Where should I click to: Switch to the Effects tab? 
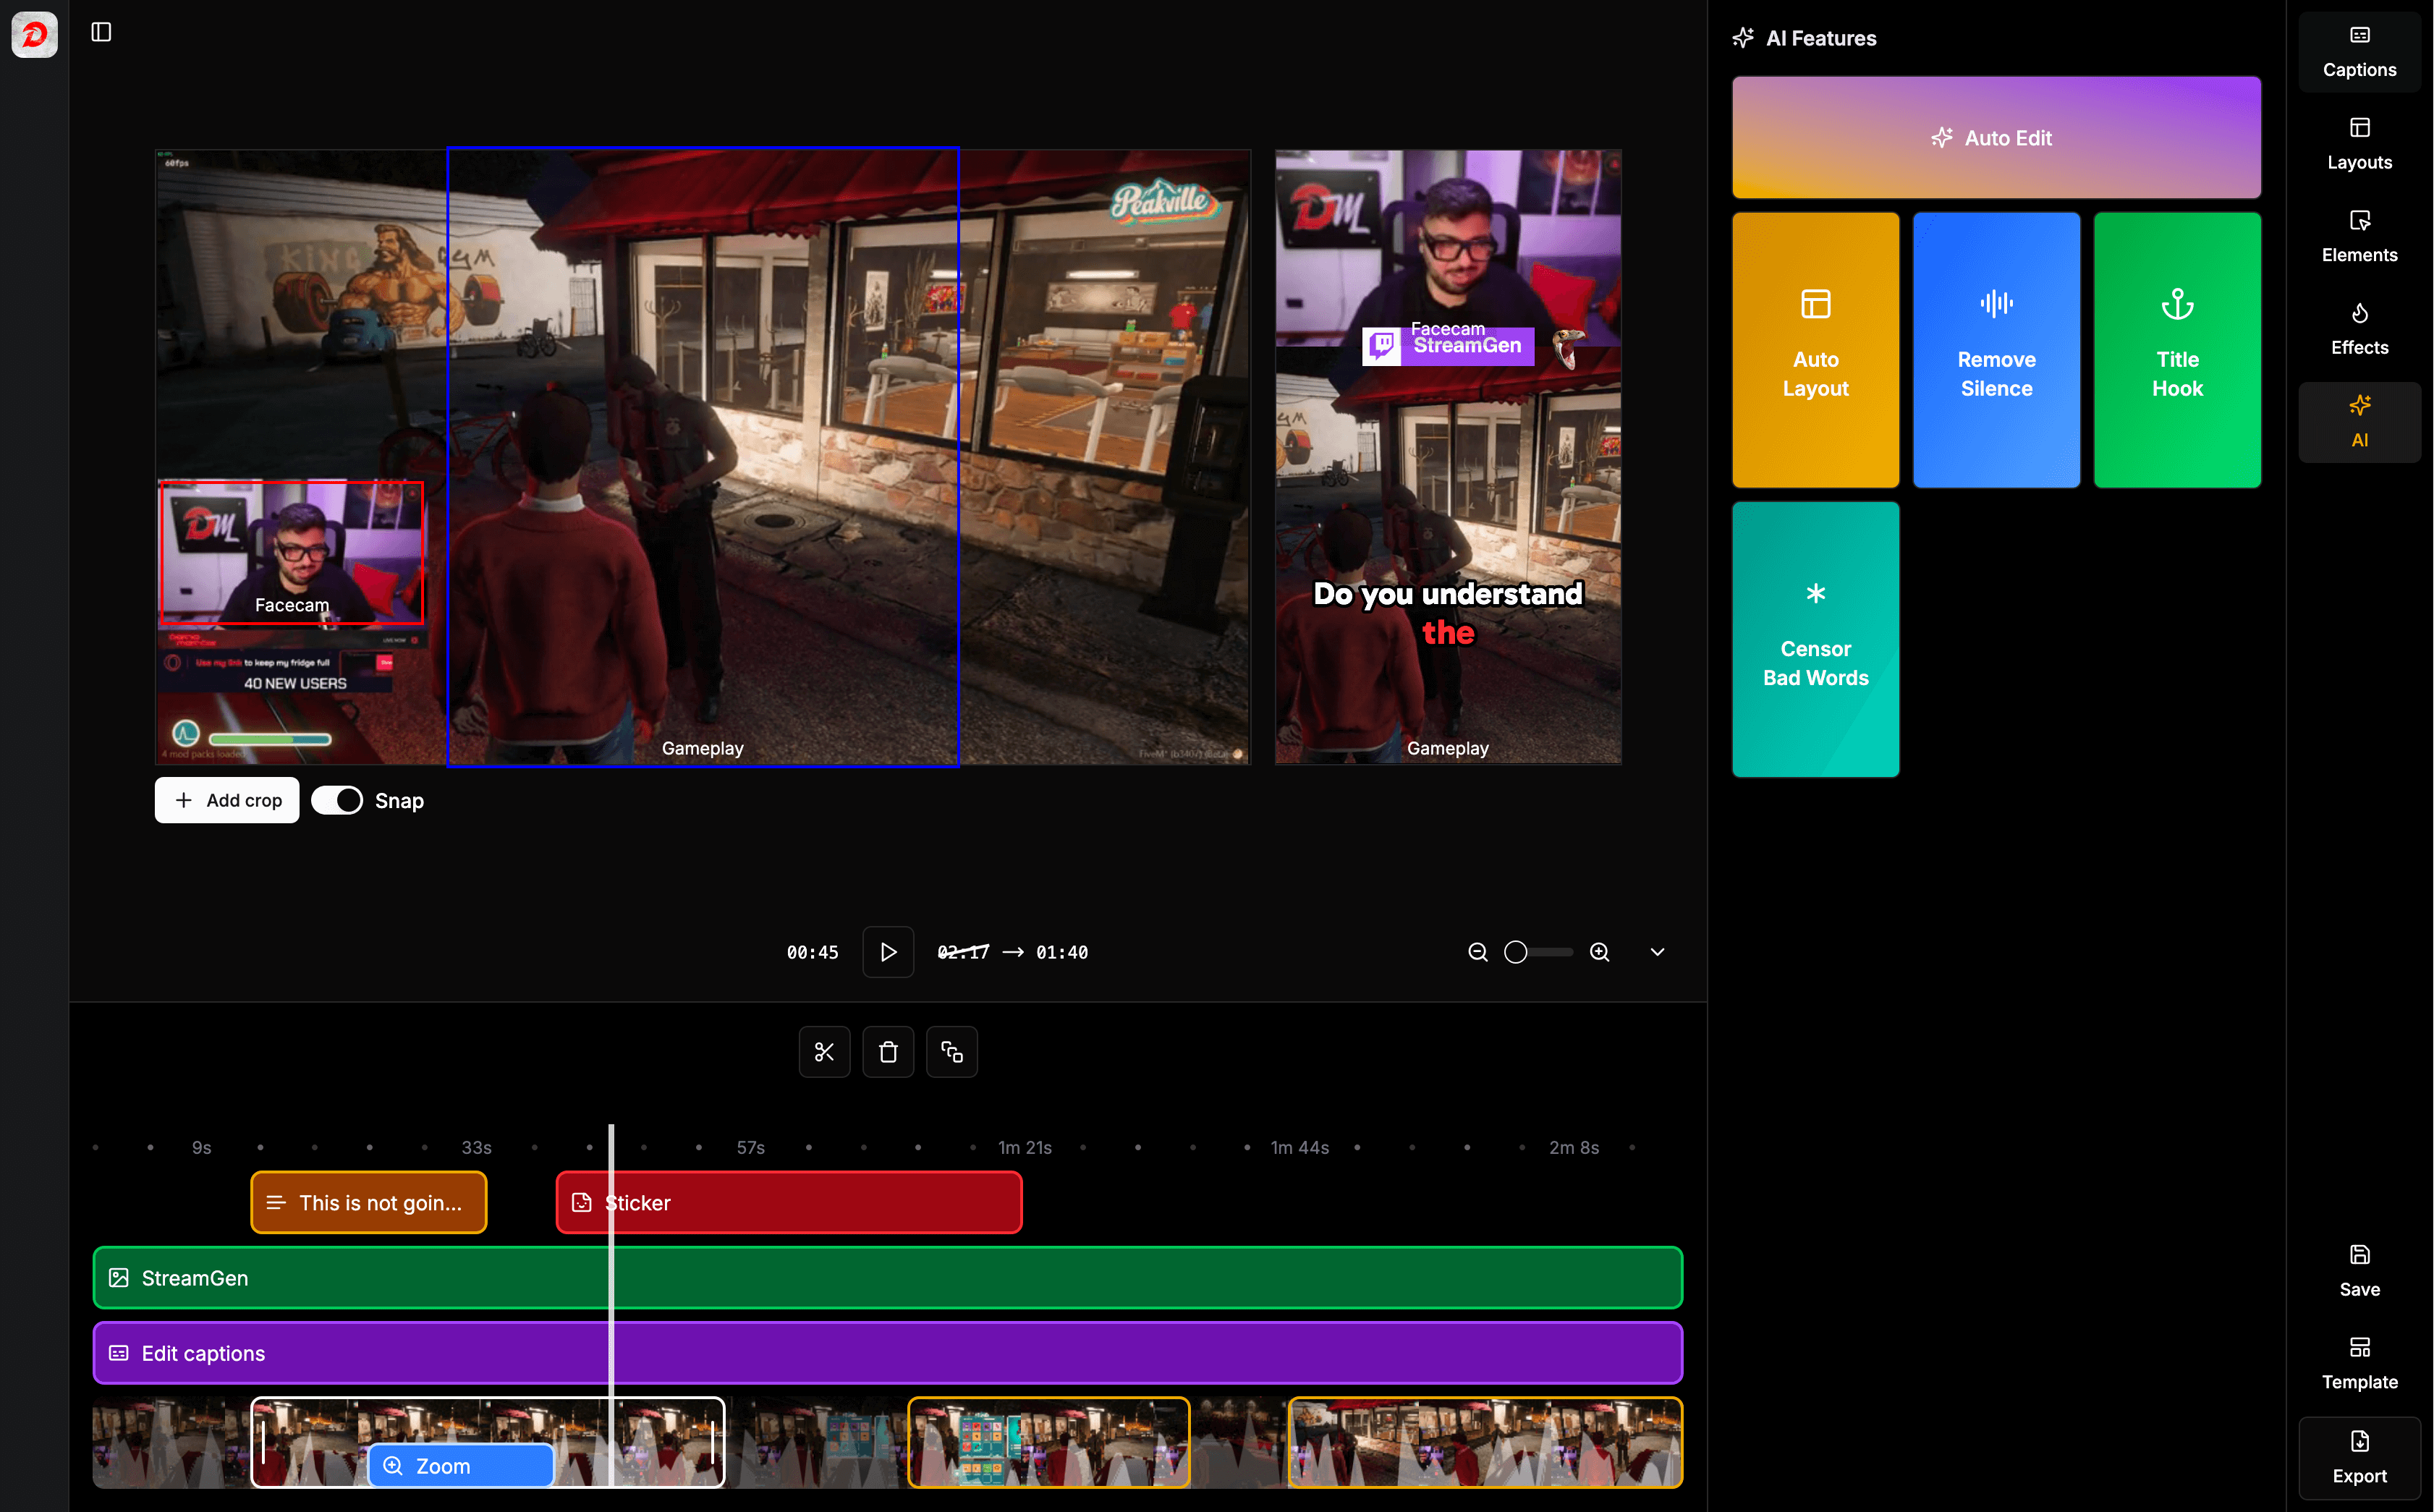click(2359, 327)
